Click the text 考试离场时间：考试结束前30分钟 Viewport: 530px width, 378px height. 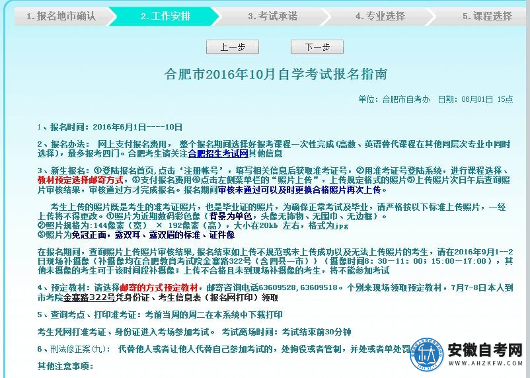[x=286, y=332]
